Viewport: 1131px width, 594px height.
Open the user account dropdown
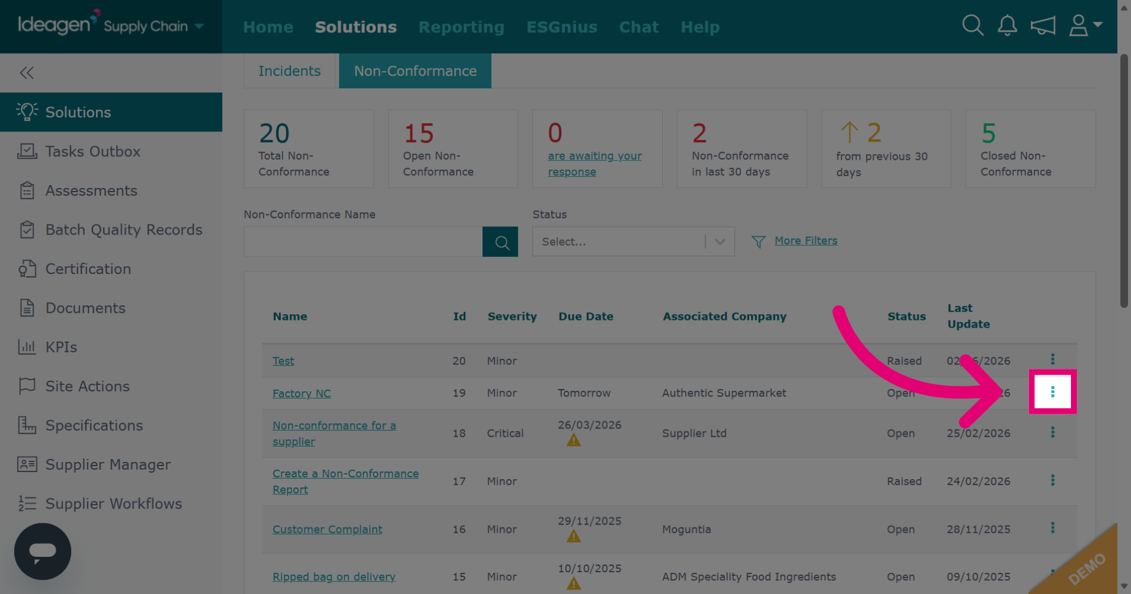[x=1085, y=25]
